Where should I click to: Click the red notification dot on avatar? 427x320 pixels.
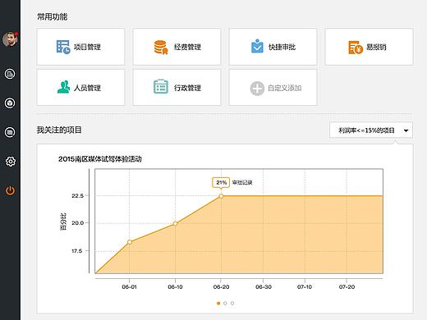pyautogui.click(x=16, y=34)
